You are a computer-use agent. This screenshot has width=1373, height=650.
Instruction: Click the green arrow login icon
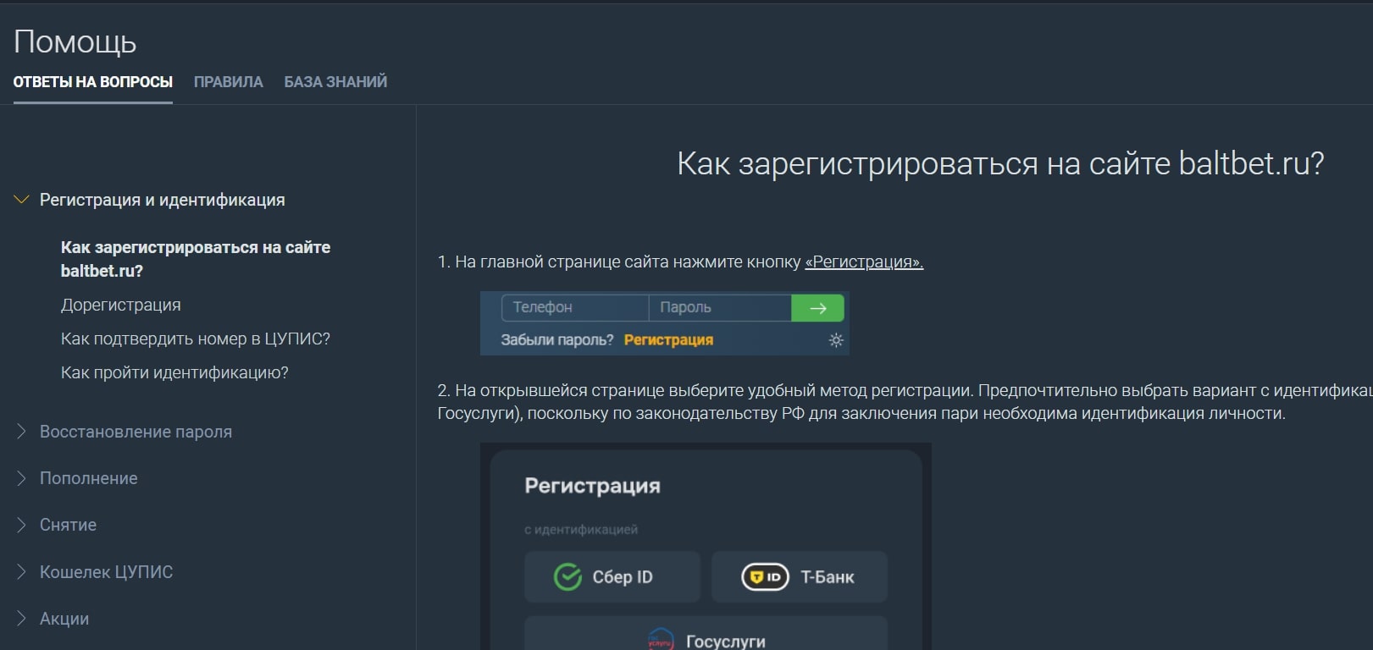click(x=817, y=308)
